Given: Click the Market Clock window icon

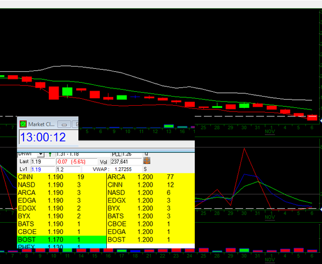Looking at the screenshot, I should [23, 124].
